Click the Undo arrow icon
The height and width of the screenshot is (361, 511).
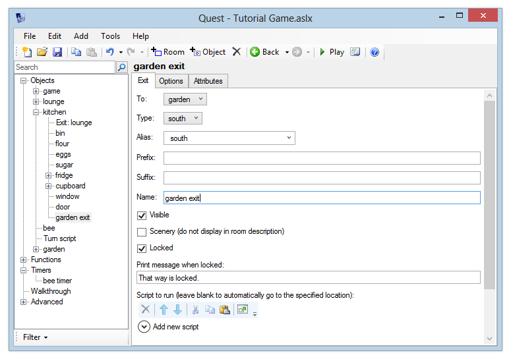click(x=110, y=52)
